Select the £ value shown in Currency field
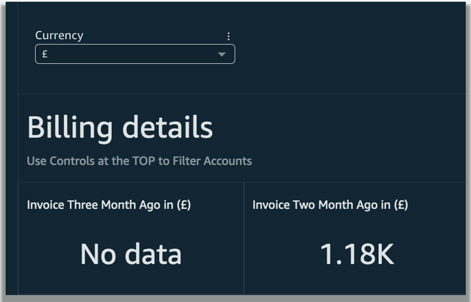Viewport: 471px width, 302px height. point(45,54)
